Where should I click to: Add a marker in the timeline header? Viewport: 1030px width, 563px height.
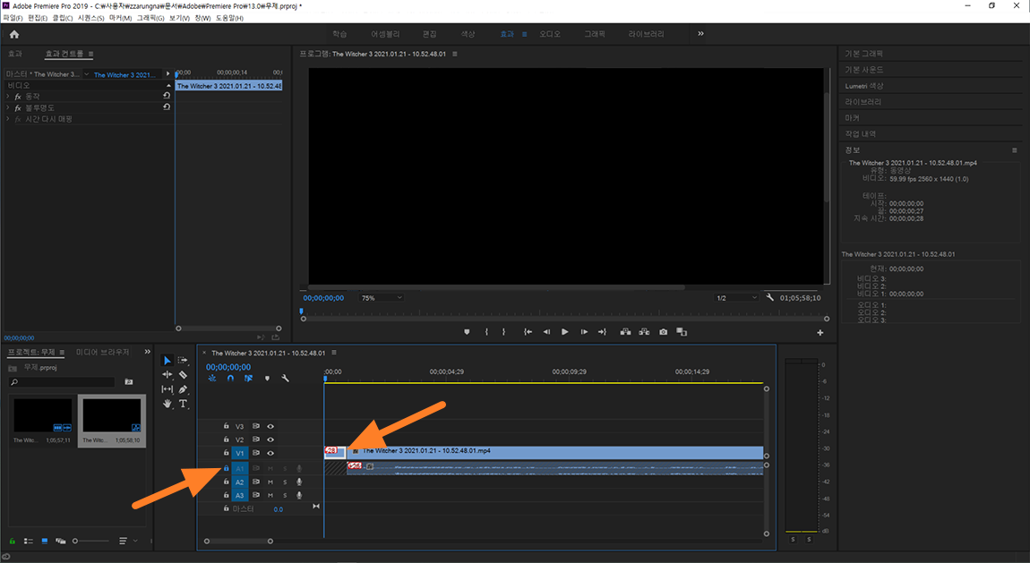tap(267, 378)
